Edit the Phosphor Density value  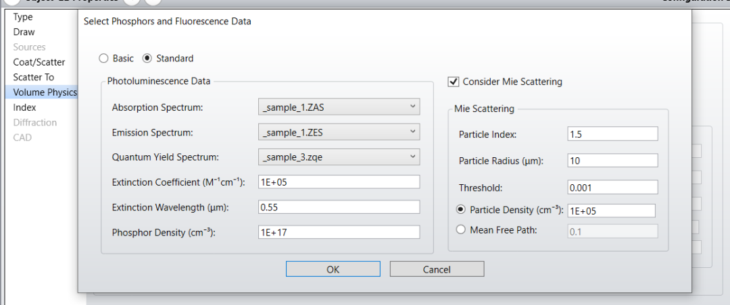339,232
